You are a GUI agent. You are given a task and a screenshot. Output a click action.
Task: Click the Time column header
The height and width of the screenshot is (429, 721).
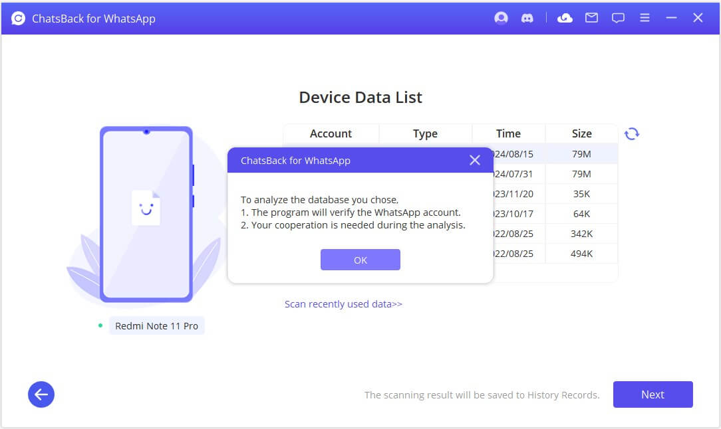[x=509, y=133]
